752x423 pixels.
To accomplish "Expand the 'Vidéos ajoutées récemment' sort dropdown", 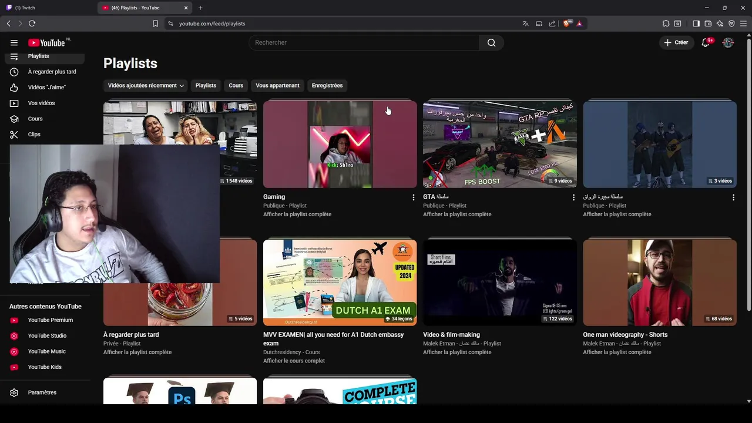I will 146,86.
